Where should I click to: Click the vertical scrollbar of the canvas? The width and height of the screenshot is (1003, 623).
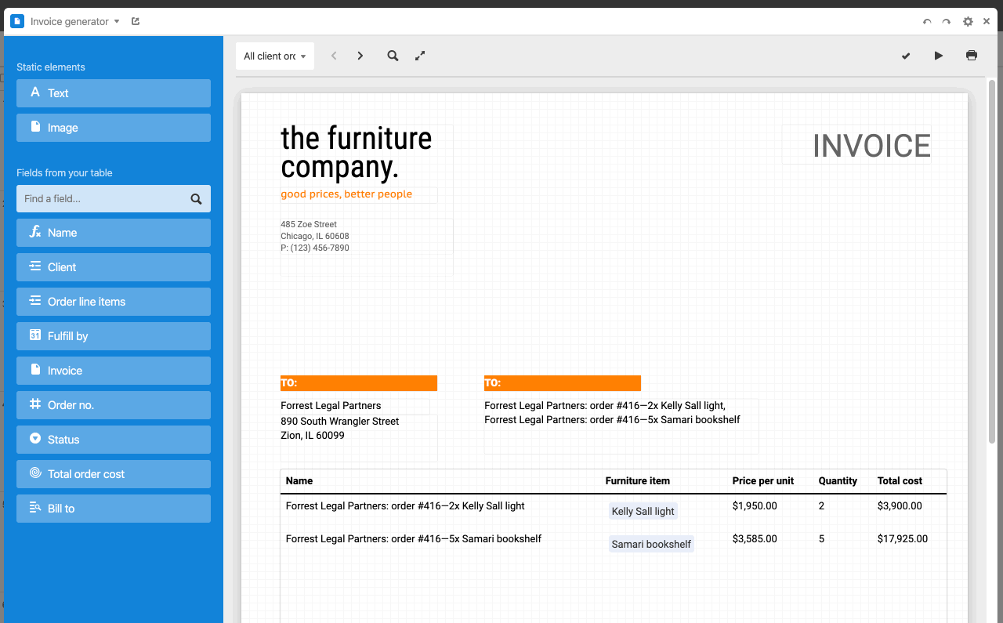coord(992,261)
